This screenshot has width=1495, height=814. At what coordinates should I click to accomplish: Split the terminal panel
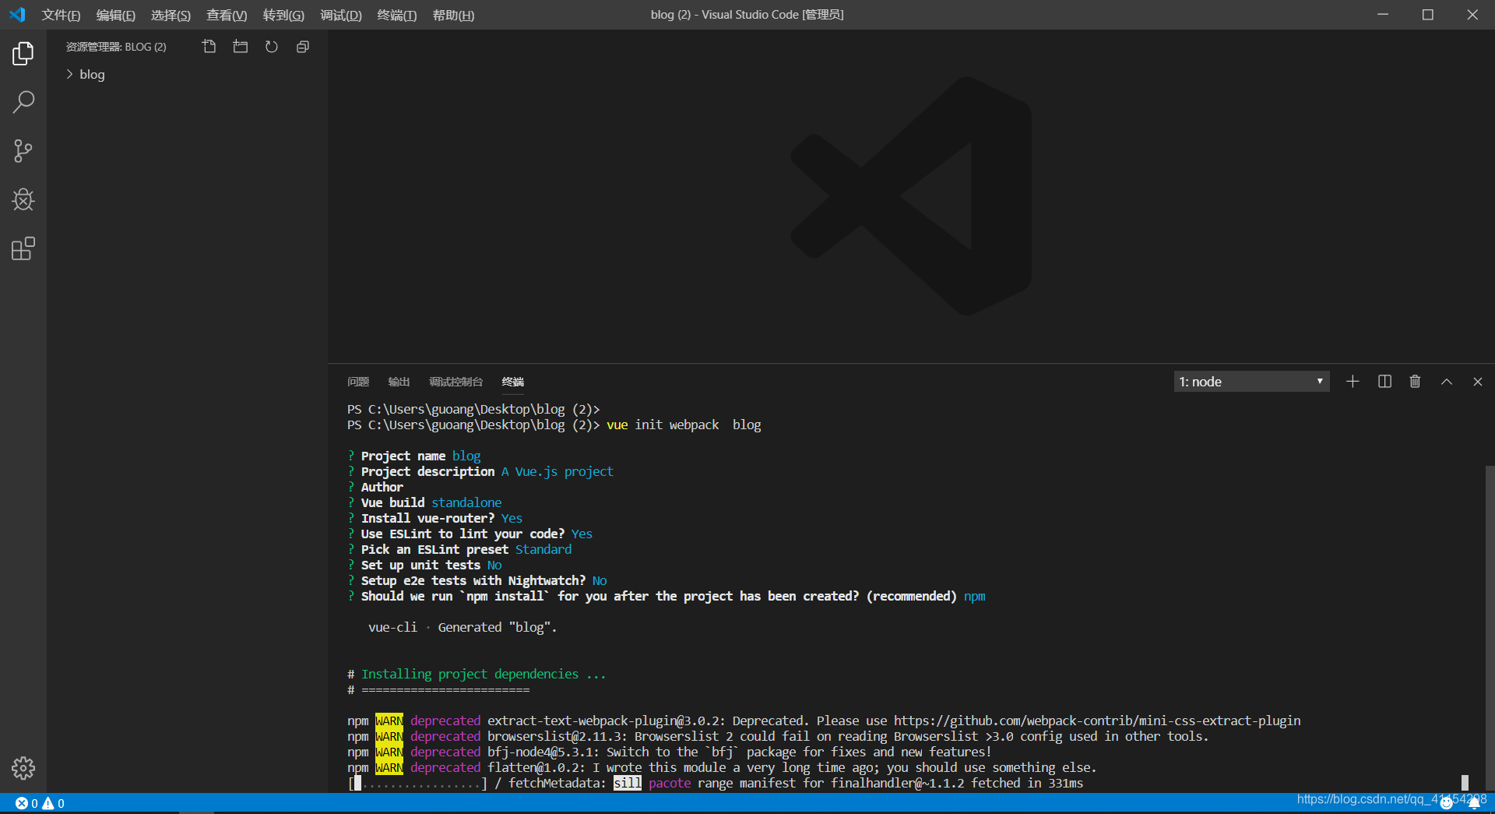click(x=1384, y=382)
